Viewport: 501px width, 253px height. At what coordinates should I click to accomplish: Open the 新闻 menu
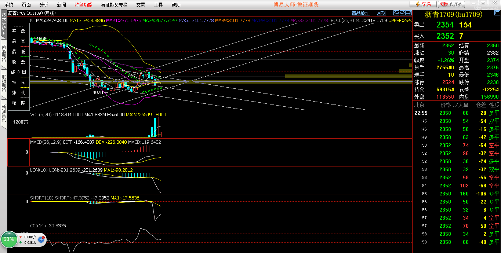tap(62, 5)
